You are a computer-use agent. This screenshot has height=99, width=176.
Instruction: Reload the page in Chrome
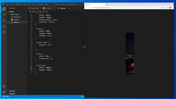[91, 8]
